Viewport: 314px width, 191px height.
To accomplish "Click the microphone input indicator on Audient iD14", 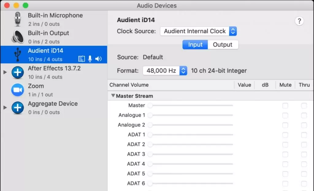I will (90, 59).
